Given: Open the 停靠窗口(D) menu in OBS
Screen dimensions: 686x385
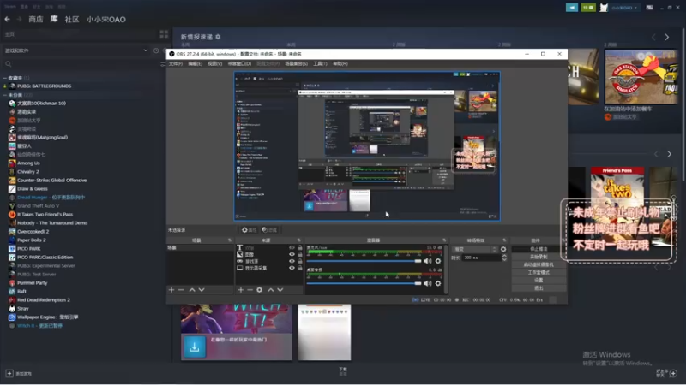Looking at the screenshot, I should (239, 63).
